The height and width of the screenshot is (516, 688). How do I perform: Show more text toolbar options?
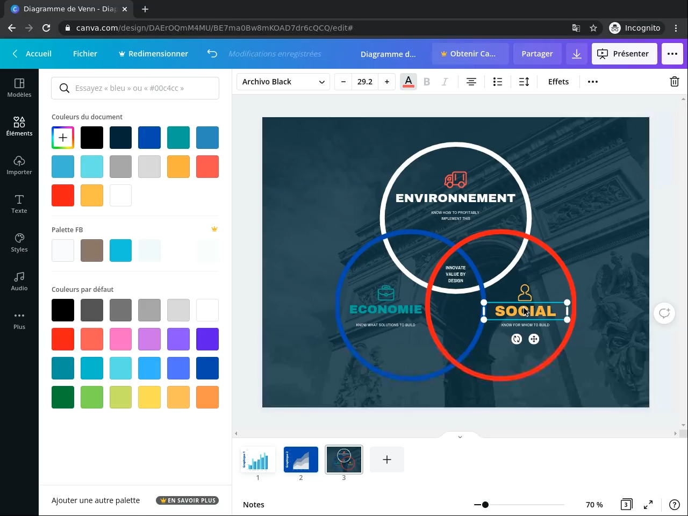(x=593, y=82)
